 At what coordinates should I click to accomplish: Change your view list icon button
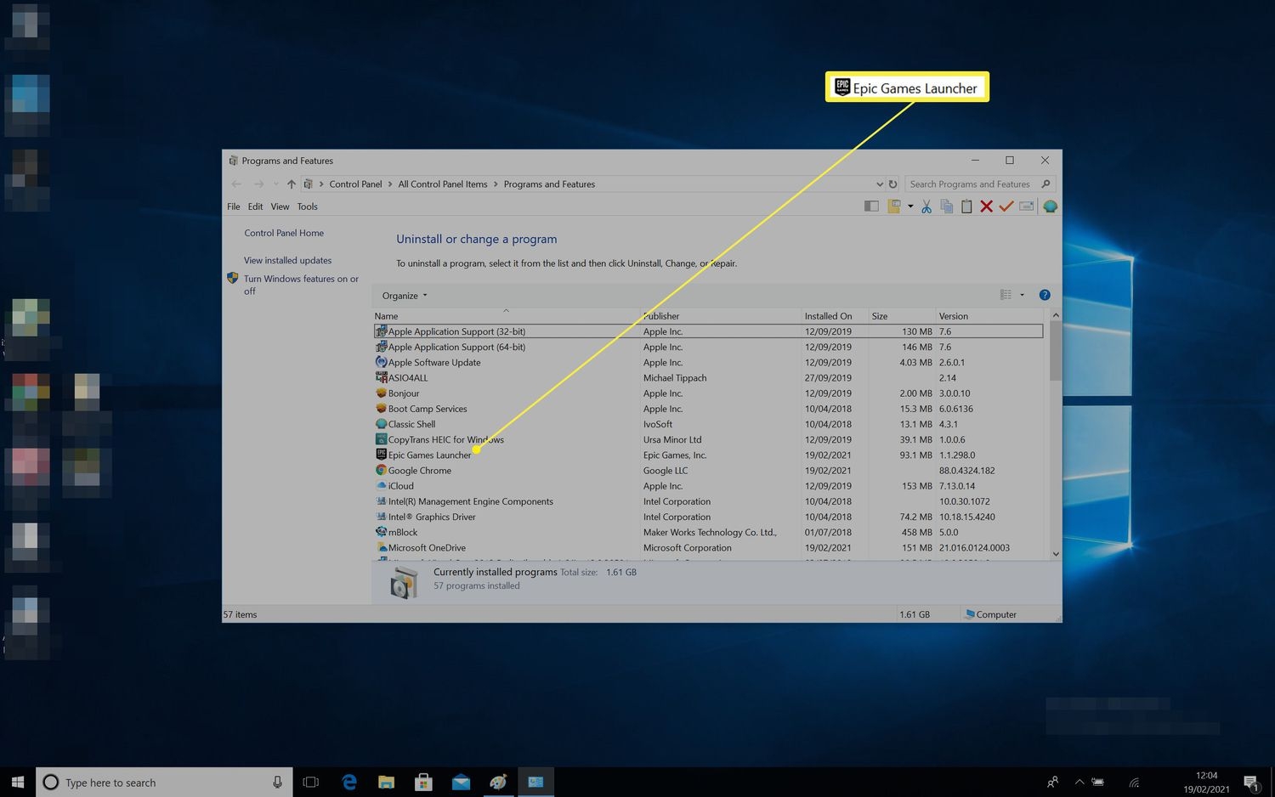1006,295
